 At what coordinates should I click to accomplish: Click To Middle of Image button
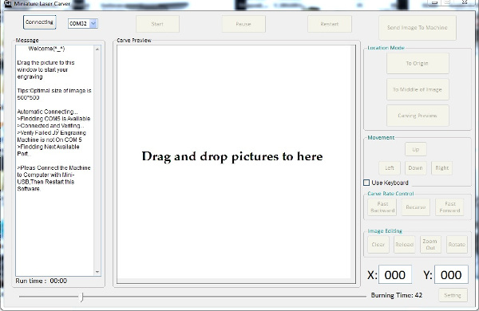[x=418, y=90]
